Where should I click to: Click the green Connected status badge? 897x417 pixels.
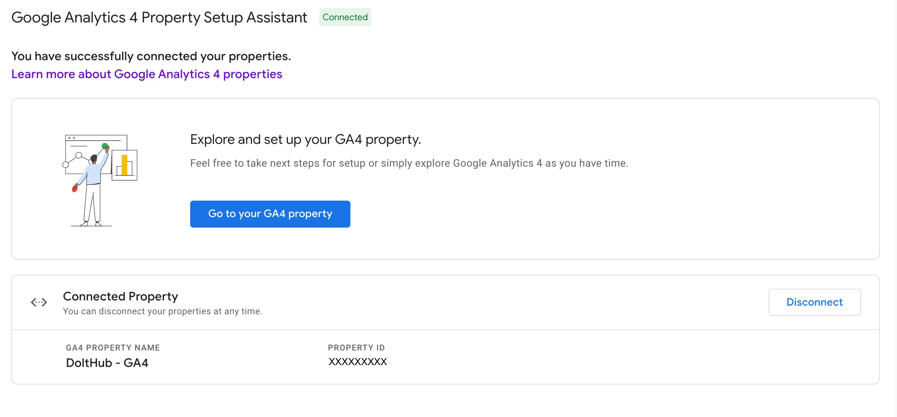344,17
